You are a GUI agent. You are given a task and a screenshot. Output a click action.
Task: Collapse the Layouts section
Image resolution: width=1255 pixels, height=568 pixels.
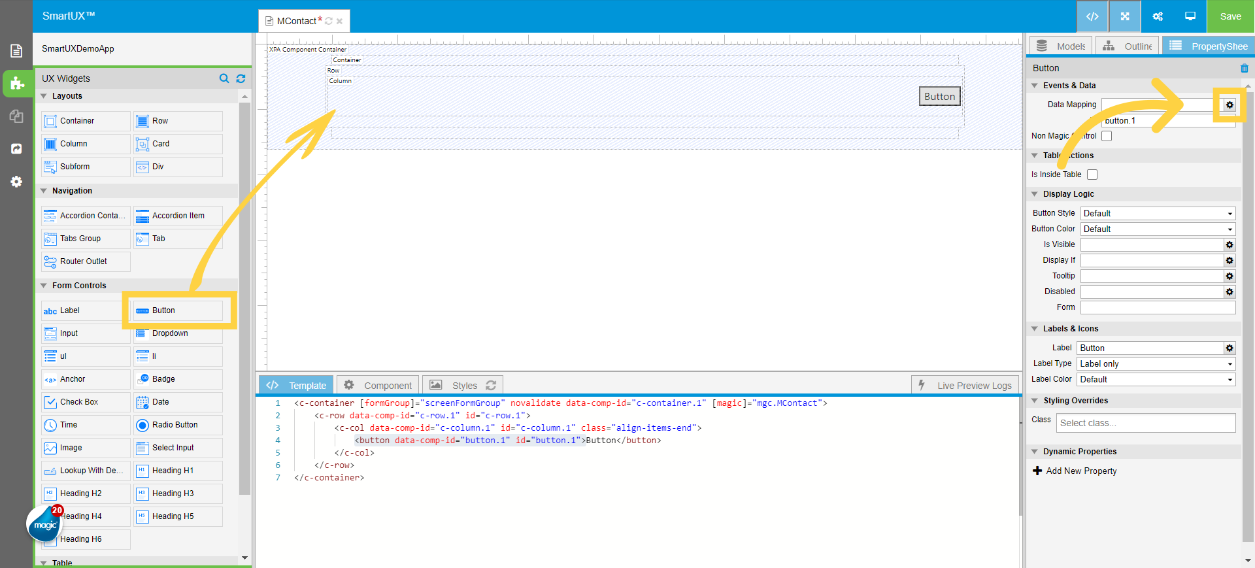44,96
